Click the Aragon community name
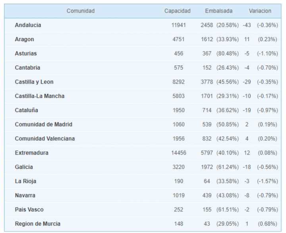Screen dimensions: 286x233 [24, 39]
